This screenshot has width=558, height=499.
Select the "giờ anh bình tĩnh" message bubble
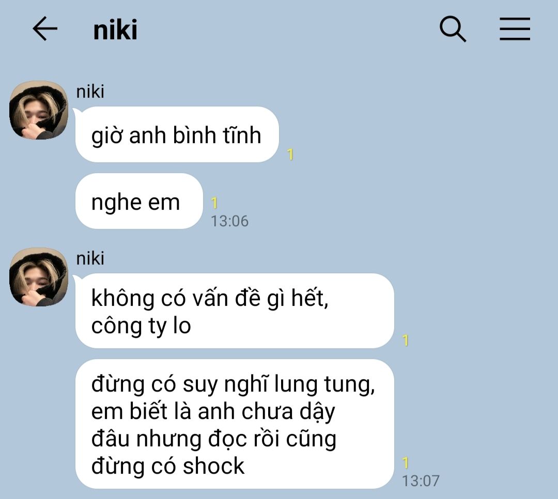[x=177, y=134]
